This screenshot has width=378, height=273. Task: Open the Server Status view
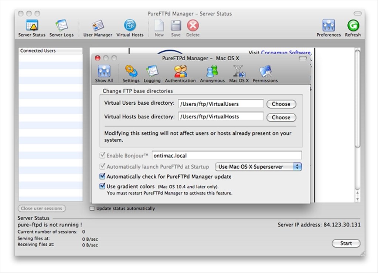click(x=32, y=28)
